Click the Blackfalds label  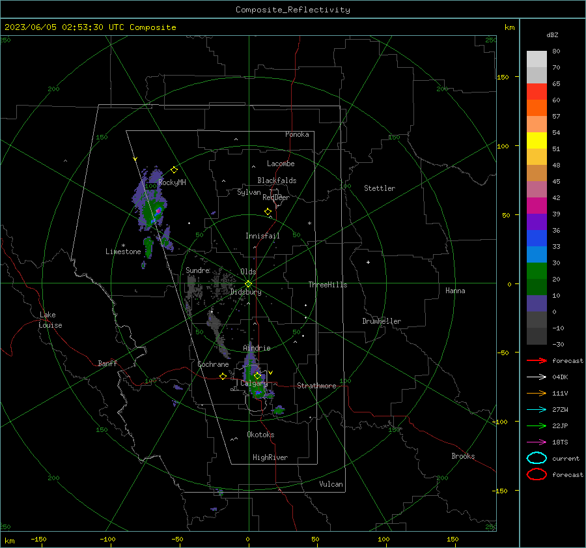(x=277, y=180)
